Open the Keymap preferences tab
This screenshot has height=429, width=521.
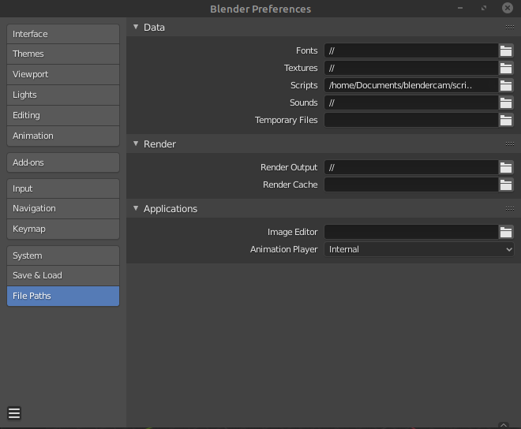[63, 229]
